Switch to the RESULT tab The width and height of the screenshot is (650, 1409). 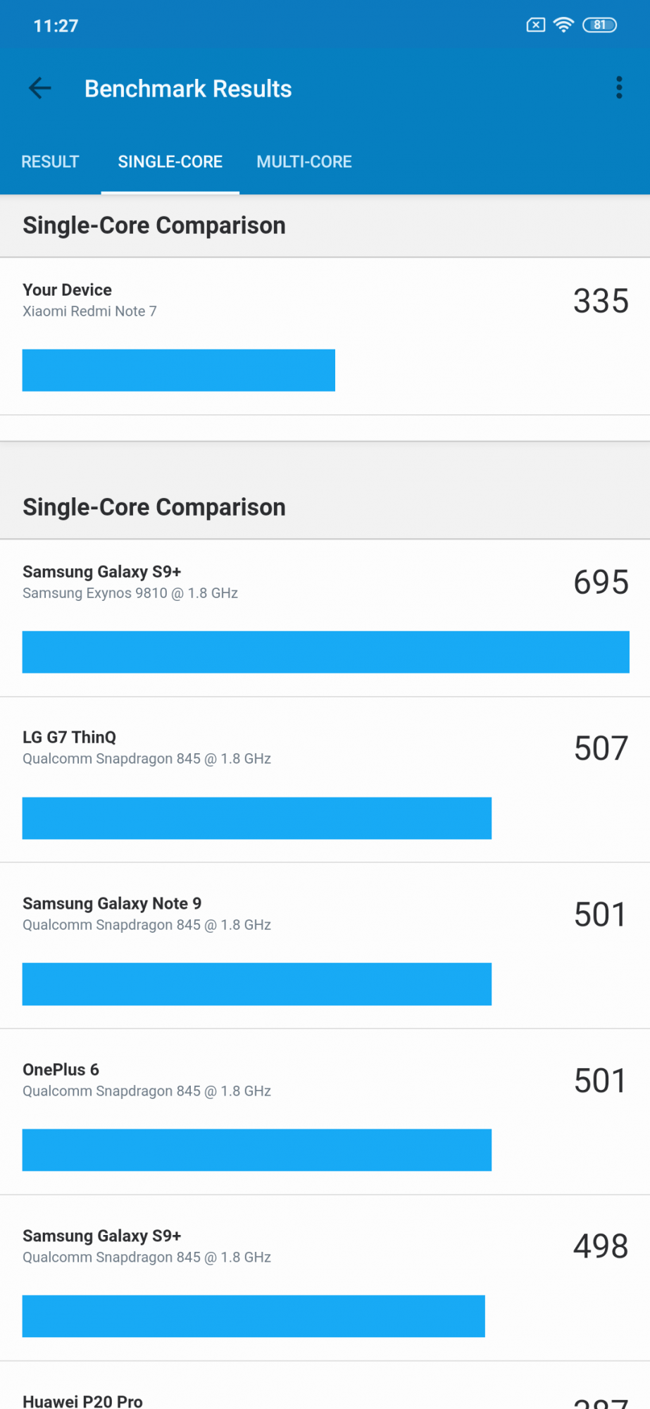coord(50,162)
